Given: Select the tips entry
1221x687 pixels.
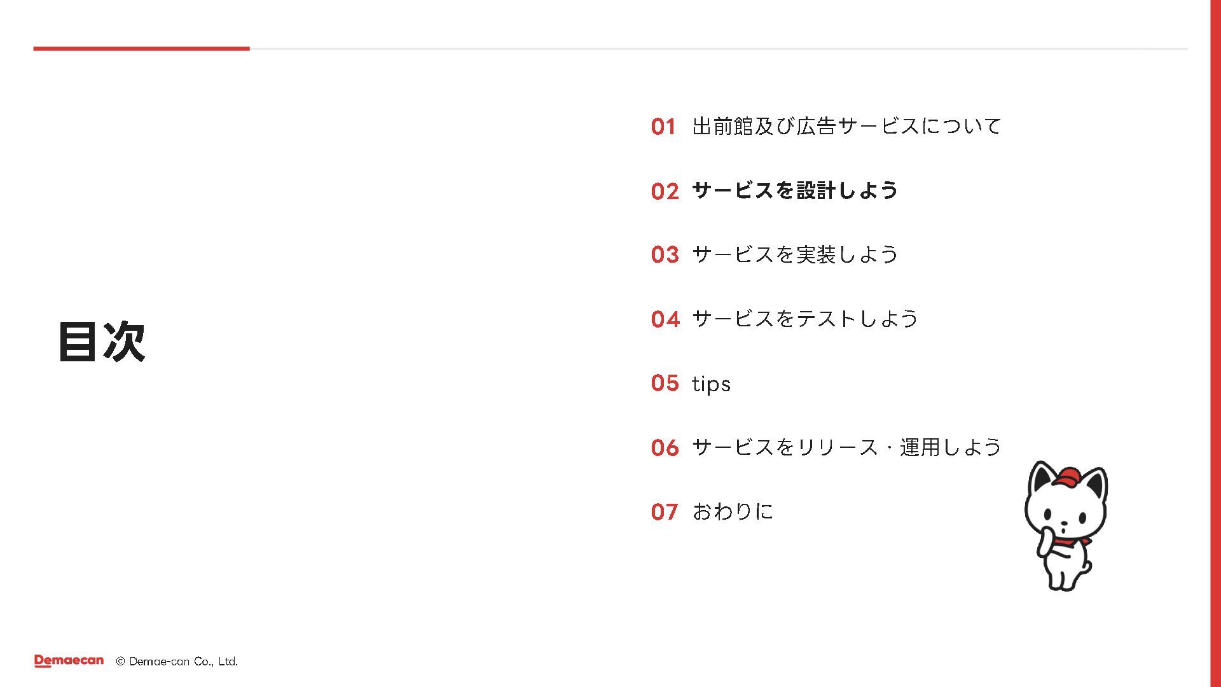Looking at the screenshot, I should coord(711,384).
